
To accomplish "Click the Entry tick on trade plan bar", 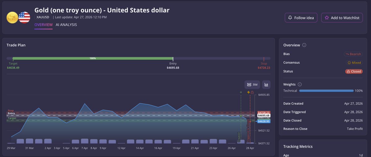I will [173, 59].
